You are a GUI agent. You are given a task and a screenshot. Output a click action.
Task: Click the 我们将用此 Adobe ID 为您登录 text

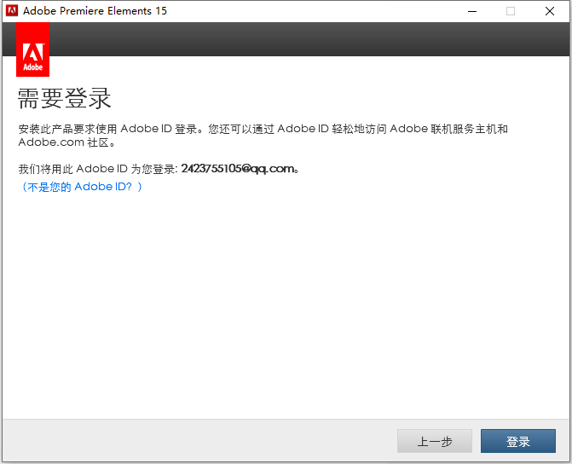[x=98, y=169]
